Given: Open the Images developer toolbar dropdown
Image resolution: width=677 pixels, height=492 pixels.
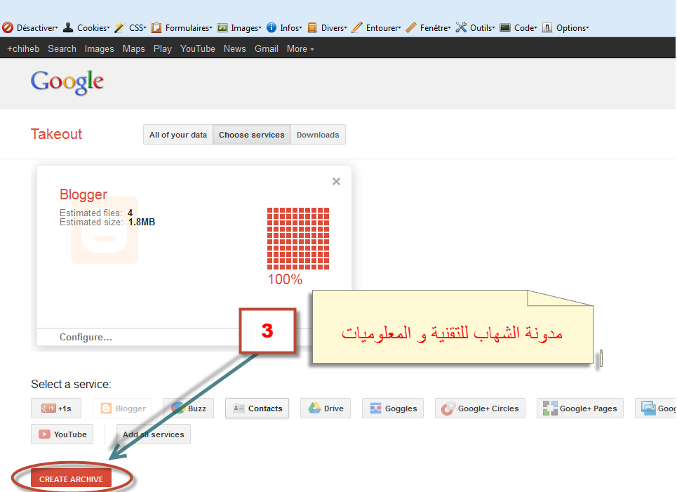Looking at the screenshot, I should (x=246, y=27).
